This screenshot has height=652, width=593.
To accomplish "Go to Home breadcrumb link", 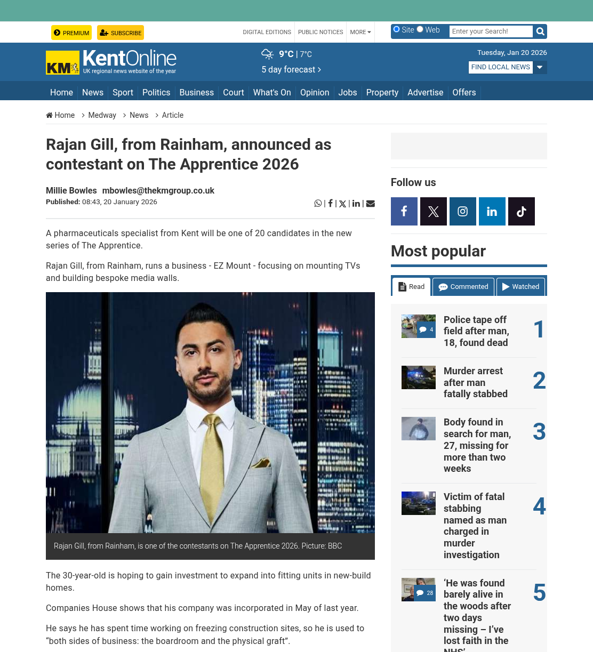I will click(x=60, y=115).
